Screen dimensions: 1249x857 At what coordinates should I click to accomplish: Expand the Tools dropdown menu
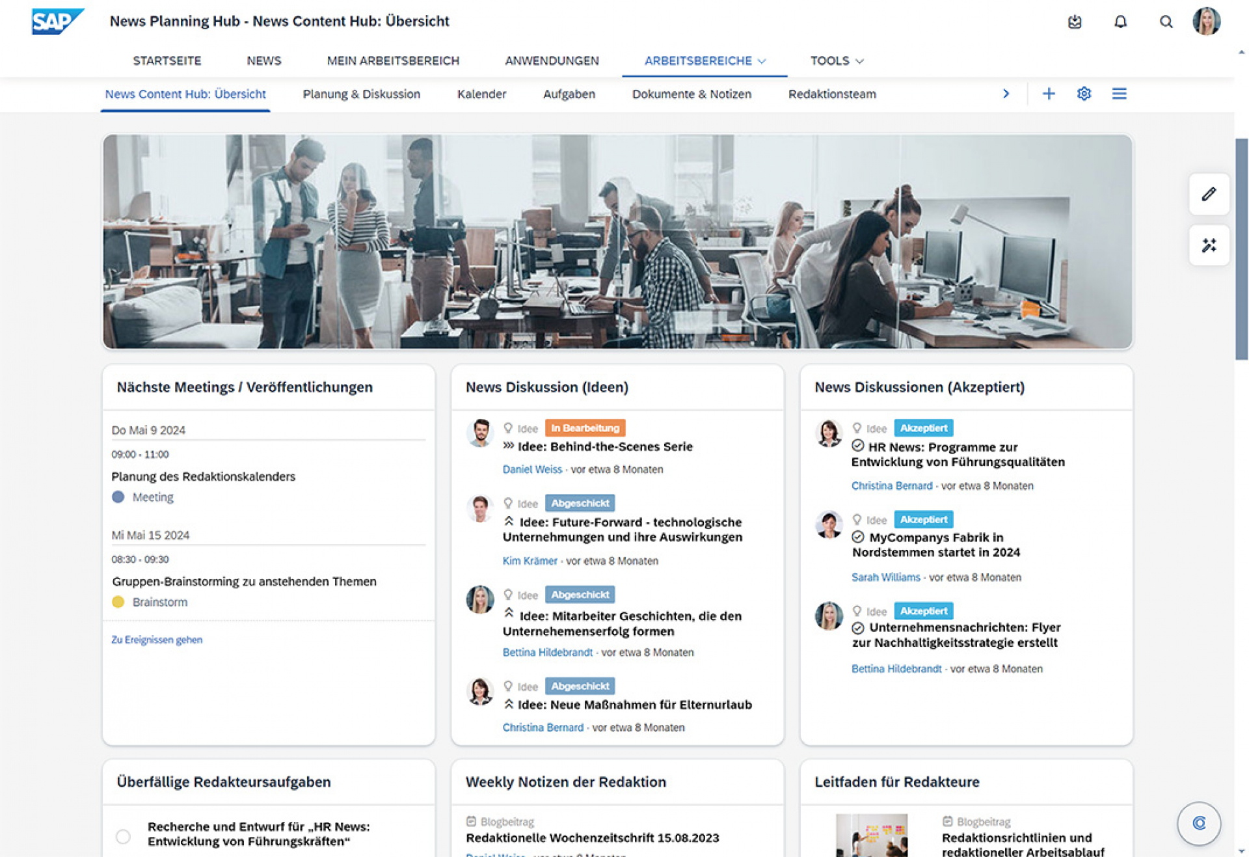pos(837,61)
